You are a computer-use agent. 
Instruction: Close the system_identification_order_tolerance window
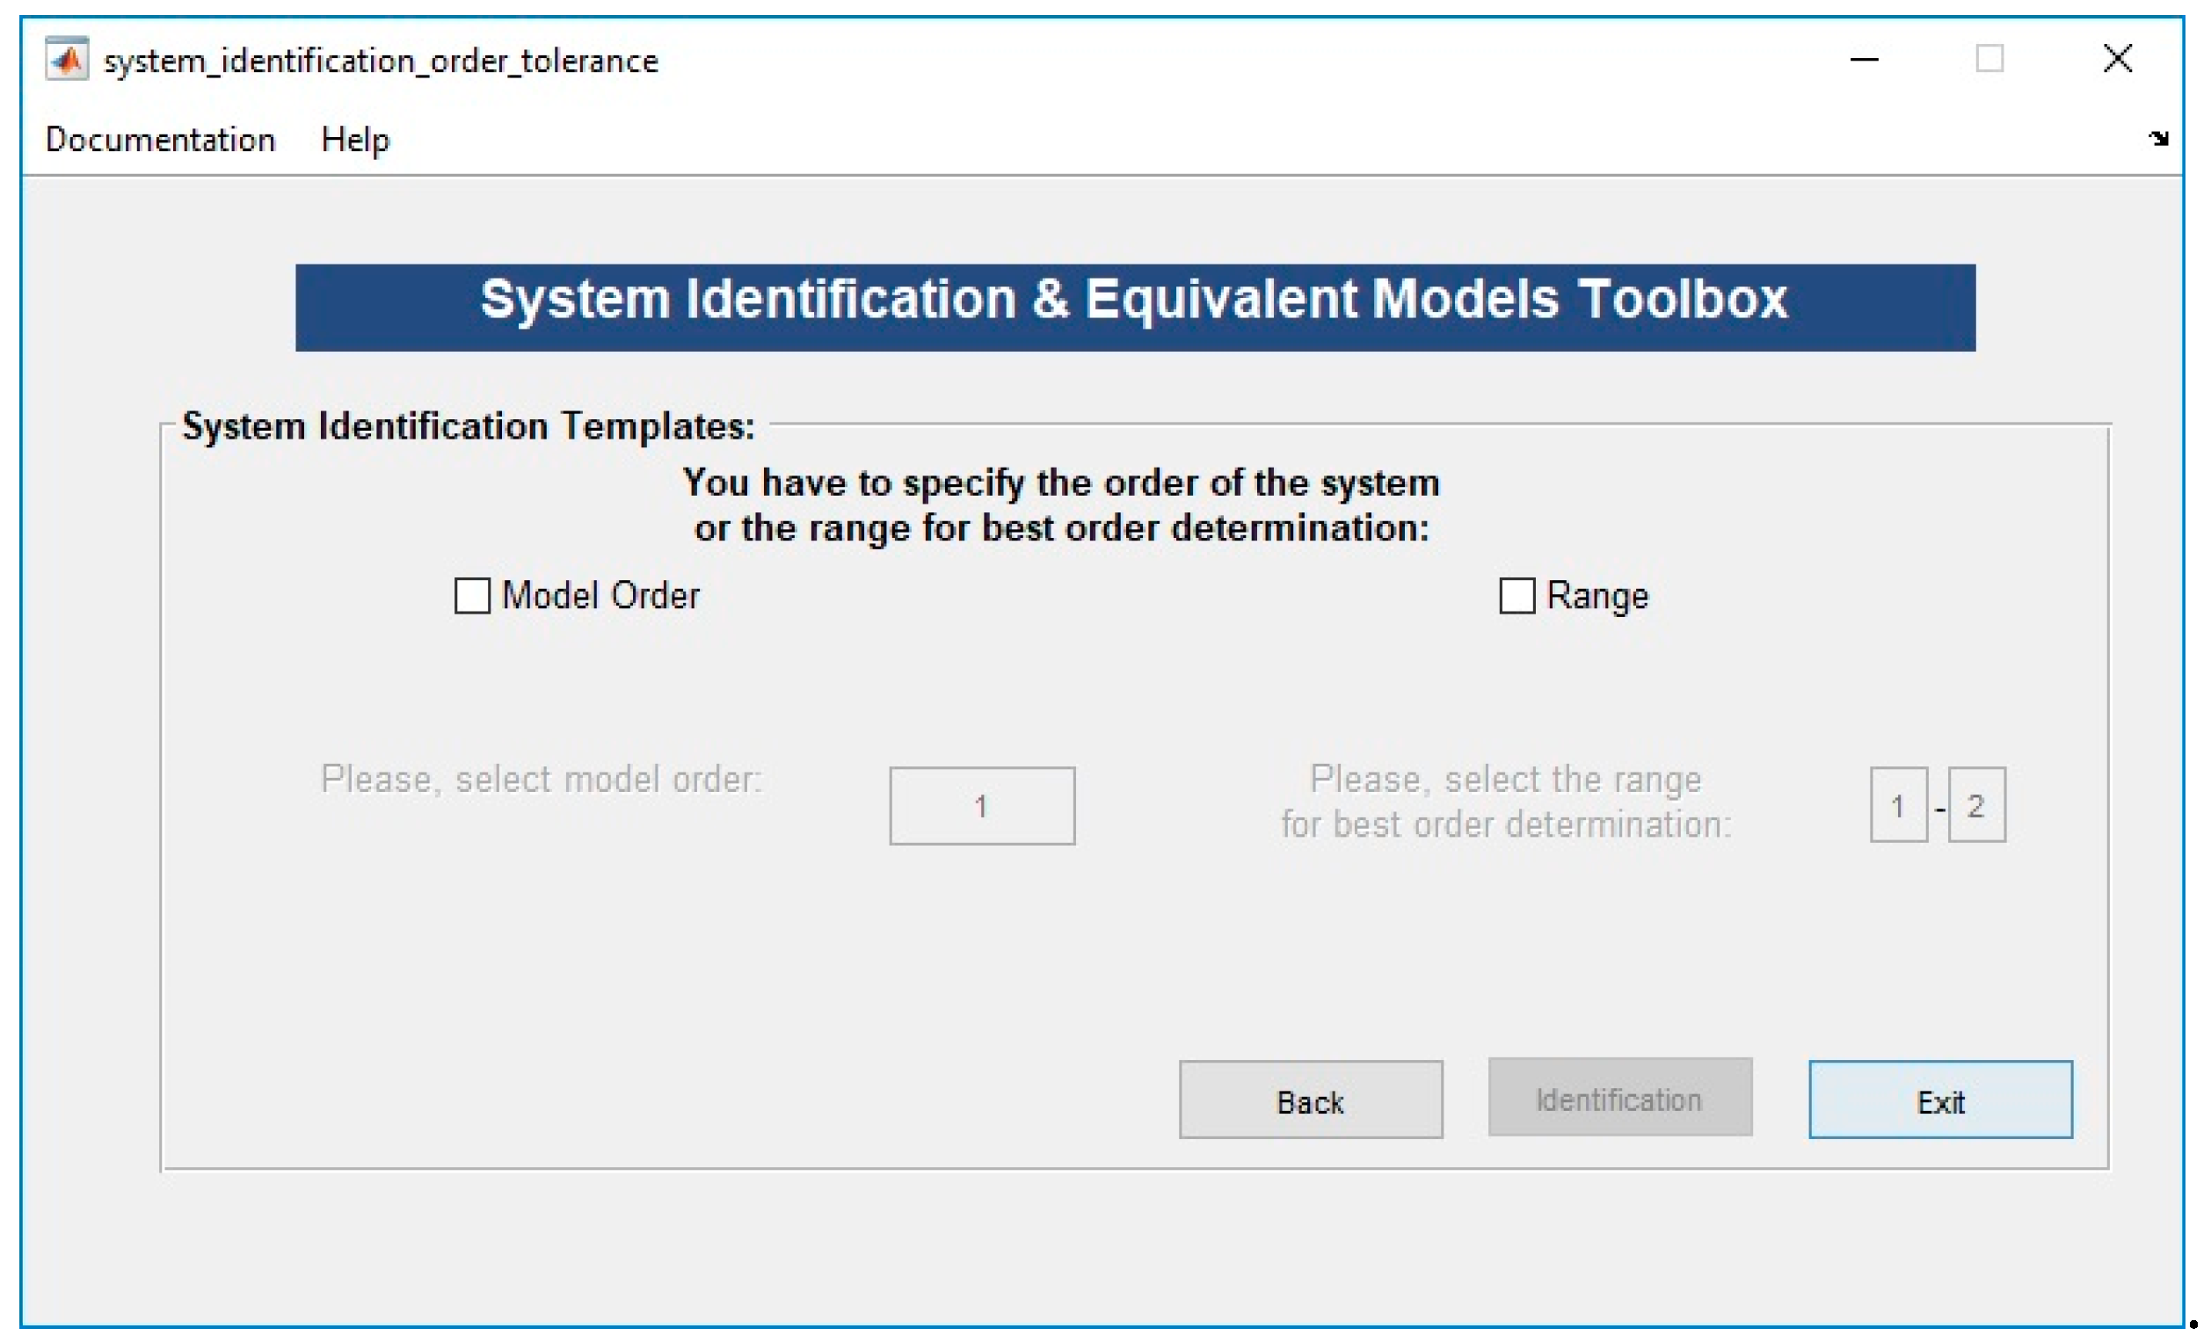click(x=2118, y=59)
